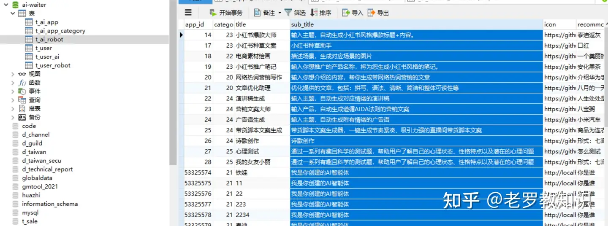Click the 排序 (sort) toolbar button
Viewport: 608px width, 226px height.
[321, 13]
